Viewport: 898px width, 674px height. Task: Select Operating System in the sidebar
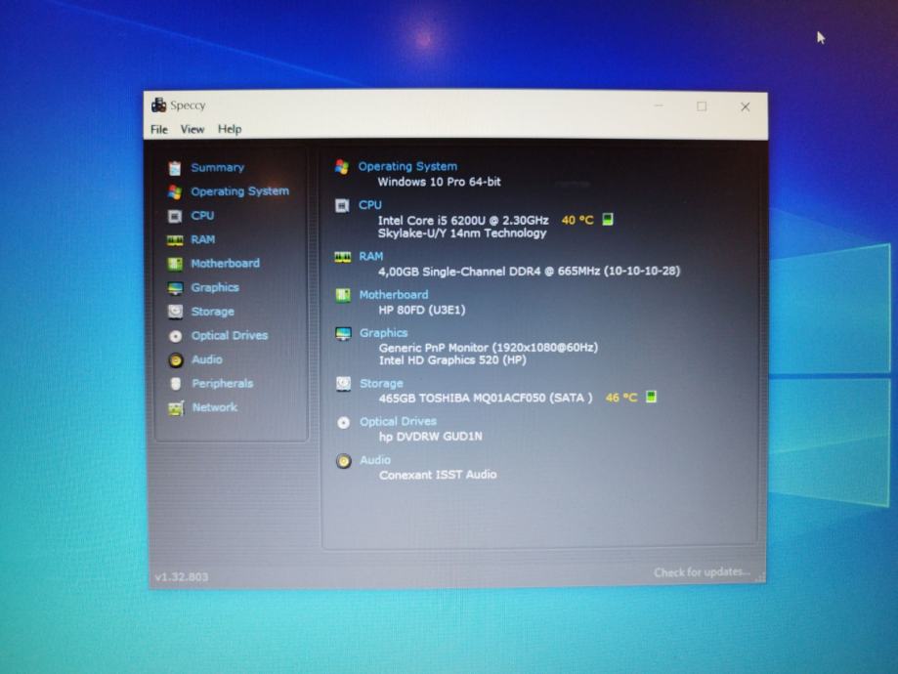240,191
